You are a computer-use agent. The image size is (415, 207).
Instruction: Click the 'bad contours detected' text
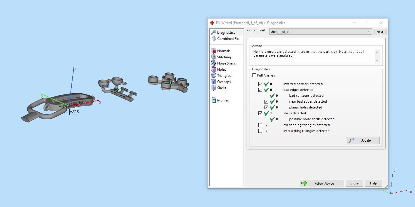pyautogui.click(x=306, y=96)
